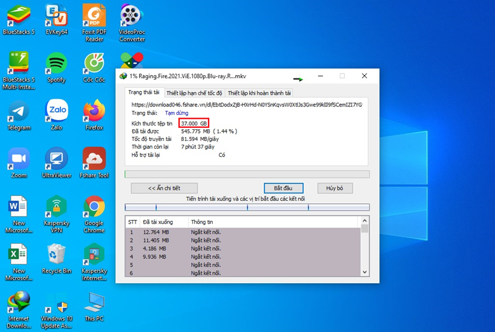495x332 pixels.
Task: Open UltraViewer desktop icon
Action: click(56, 163)
